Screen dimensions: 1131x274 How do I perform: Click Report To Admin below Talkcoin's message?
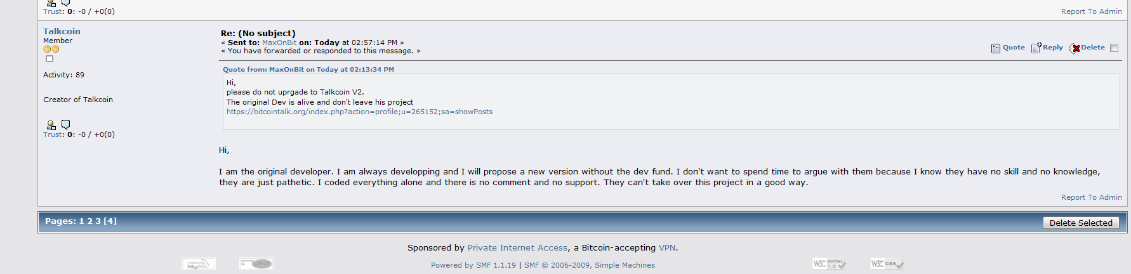pos(1092,197)
